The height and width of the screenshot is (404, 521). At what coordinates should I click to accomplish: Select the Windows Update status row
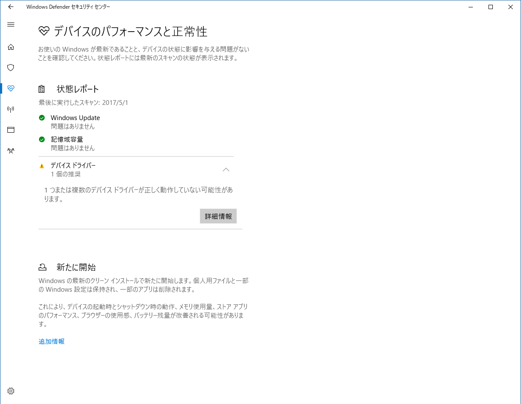click(136, 122)
